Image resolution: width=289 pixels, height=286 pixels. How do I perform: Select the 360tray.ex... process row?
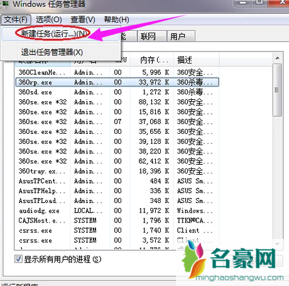click(117, 171)
